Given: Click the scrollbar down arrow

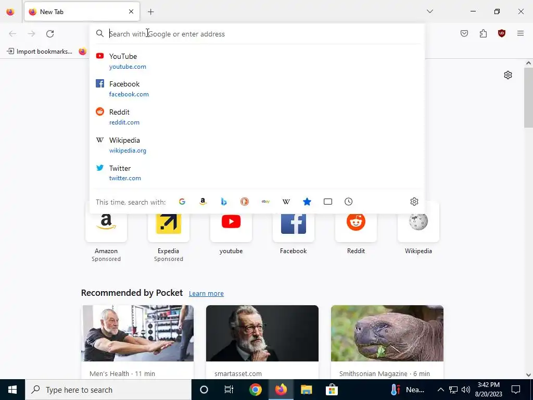Looking at the screenshot, I should [x=528, y=375].
